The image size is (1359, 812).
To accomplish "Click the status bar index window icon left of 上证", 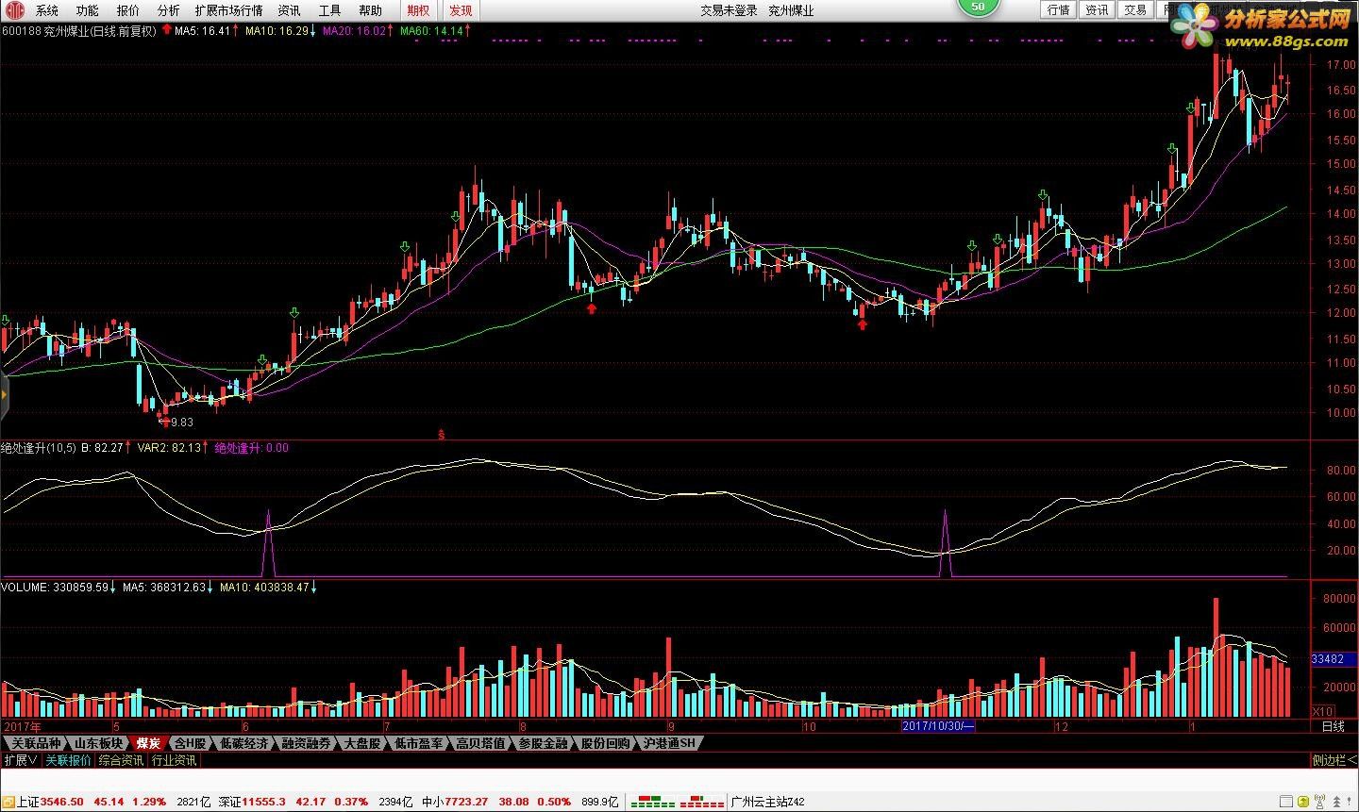I will coord(8,802).
